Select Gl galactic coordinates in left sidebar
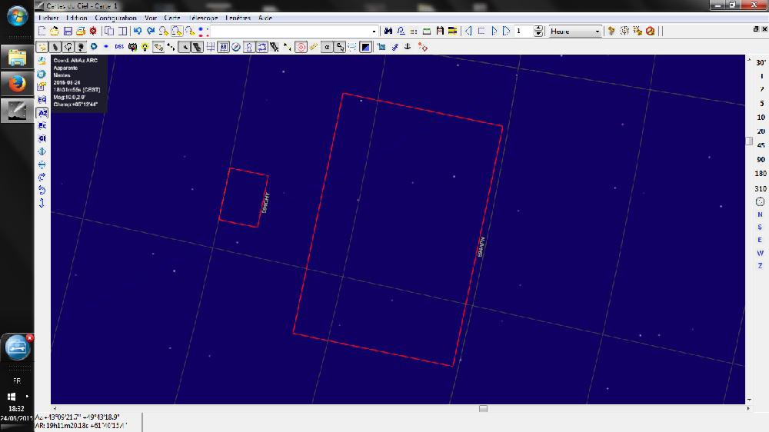 [x=42, y=139]
